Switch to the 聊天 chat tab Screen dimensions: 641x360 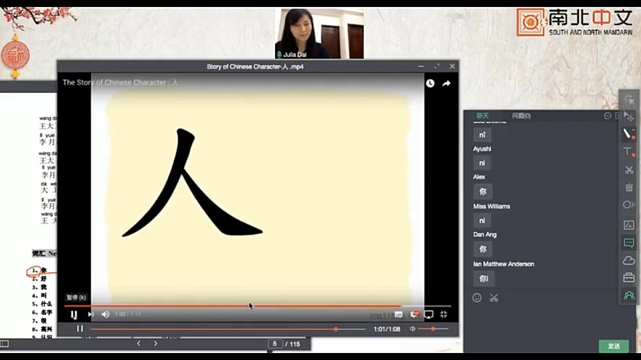(x=482, y=115)
